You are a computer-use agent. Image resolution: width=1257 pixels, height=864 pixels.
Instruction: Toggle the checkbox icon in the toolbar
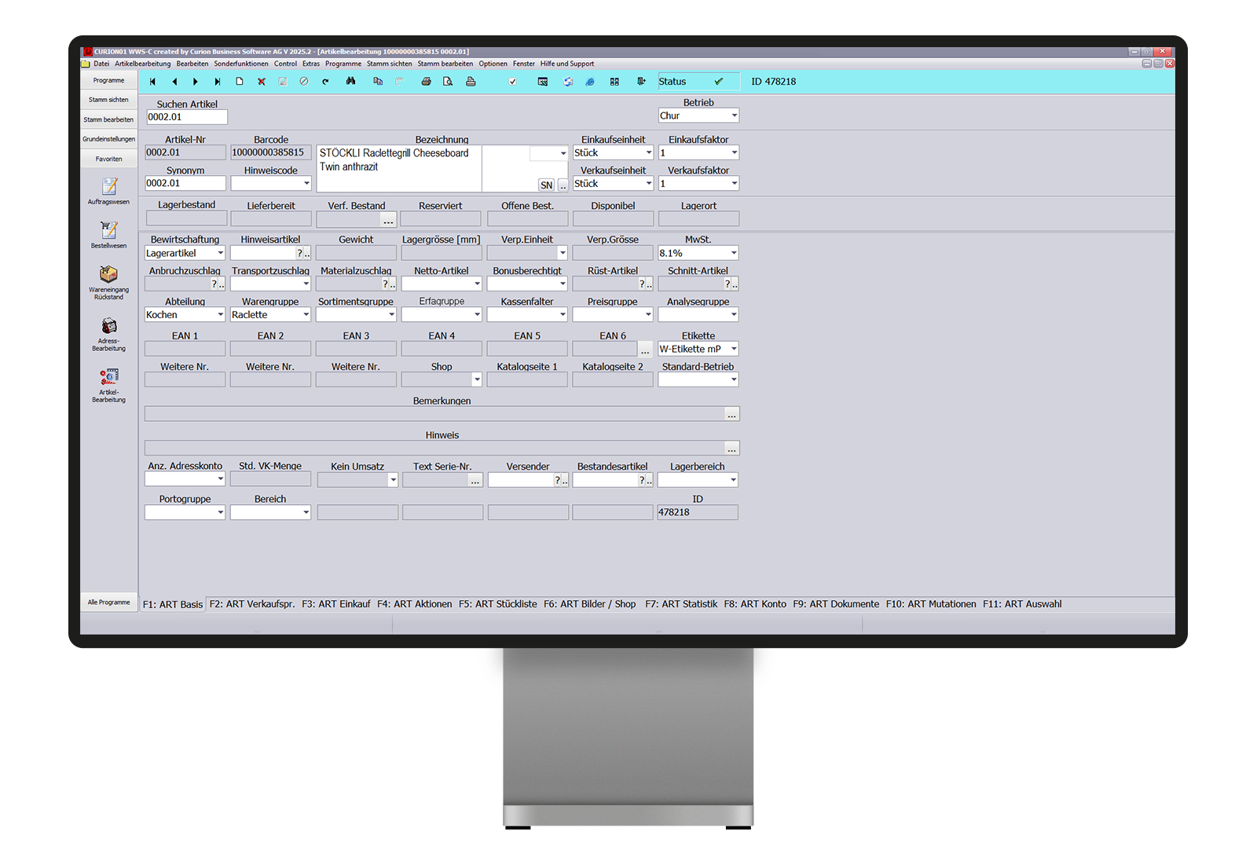(512, 82)
